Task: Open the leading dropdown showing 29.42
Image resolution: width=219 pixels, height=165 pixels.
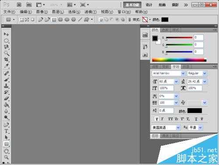Action: tap(205, 82)
